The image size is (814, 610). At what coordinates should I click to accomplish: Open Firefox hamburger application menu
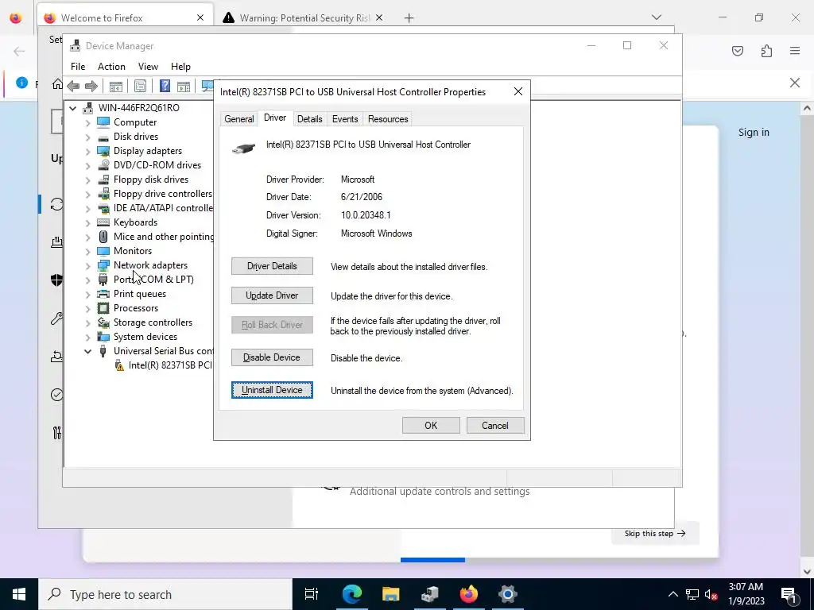pos(795,51)
